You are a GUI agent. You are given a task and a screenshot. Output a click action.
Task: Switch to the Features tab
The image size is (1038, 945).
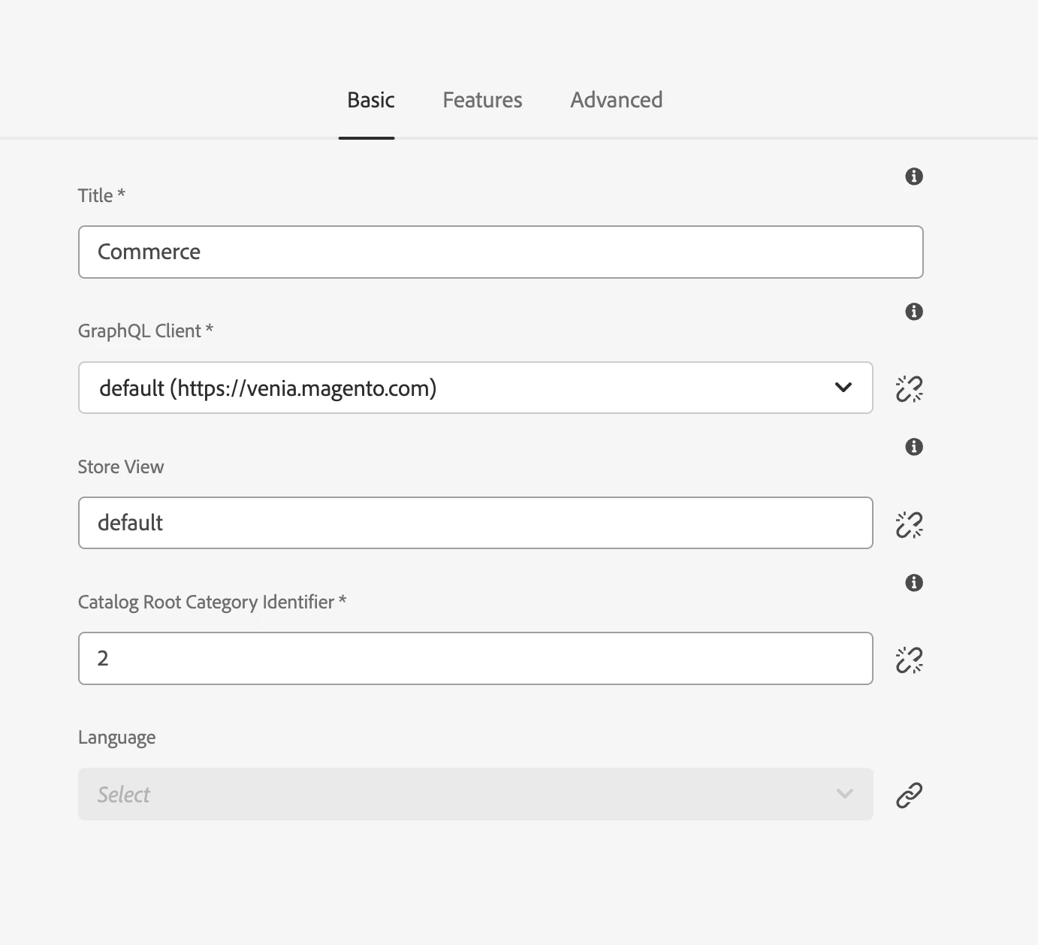point(482,101)
